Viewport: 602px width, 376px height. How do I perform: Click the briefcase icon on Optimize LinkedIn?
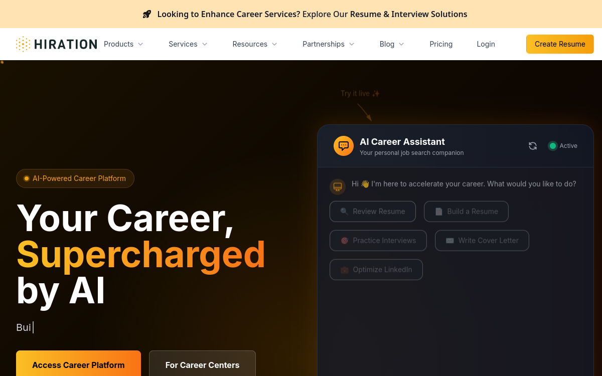point(344,270)
